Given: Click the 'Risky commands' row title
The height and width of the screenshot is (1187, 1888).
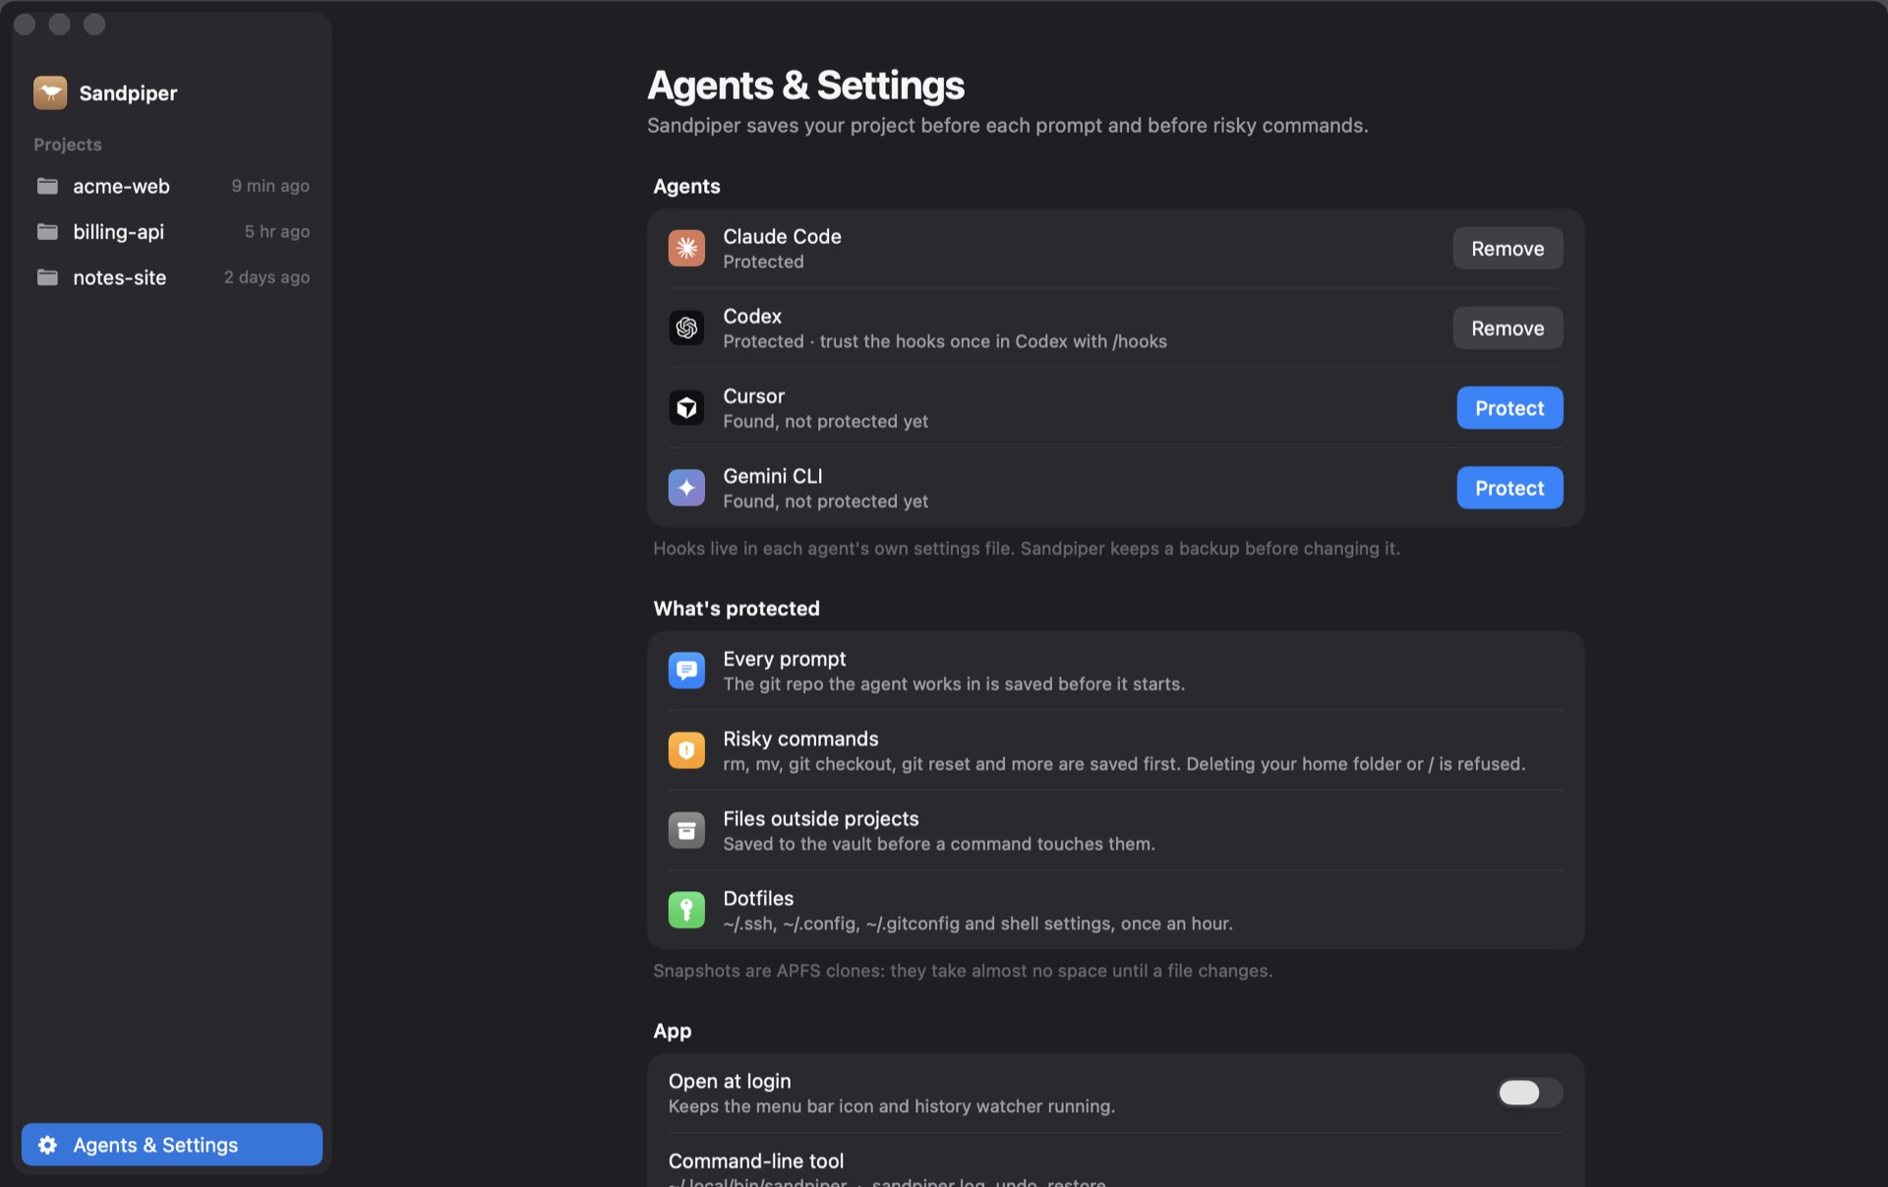Looking at the screenshot, I should [800, 739].
